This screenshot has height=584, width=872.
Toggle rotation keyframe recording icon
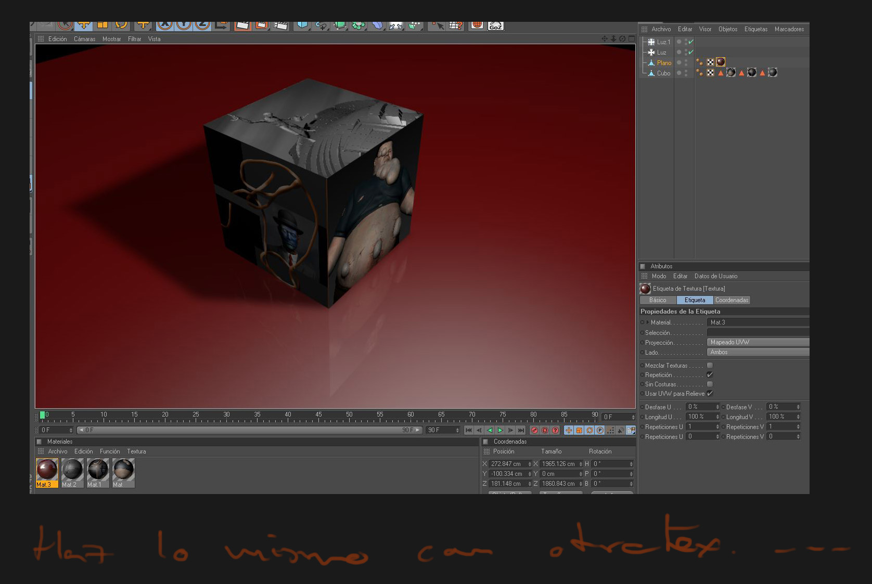(589, 430)
